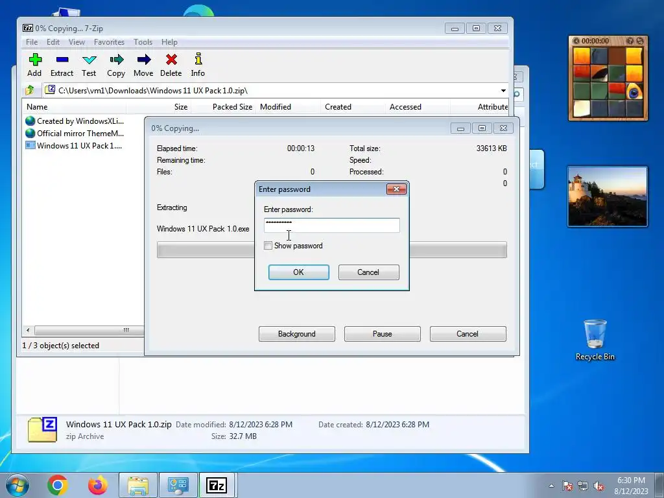Open the Help menu
Image resolution: width=664 pixels, height=498 pixels.
[x=169, y=42]
